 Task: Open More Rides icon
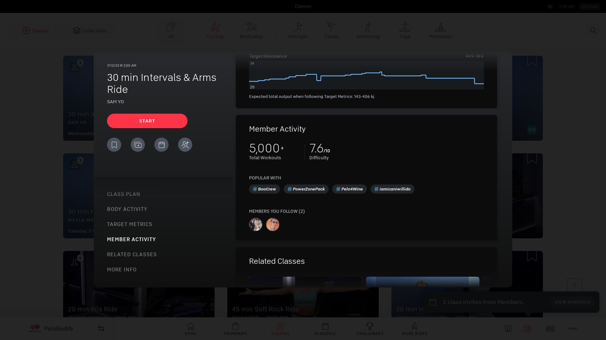(414, 328)
